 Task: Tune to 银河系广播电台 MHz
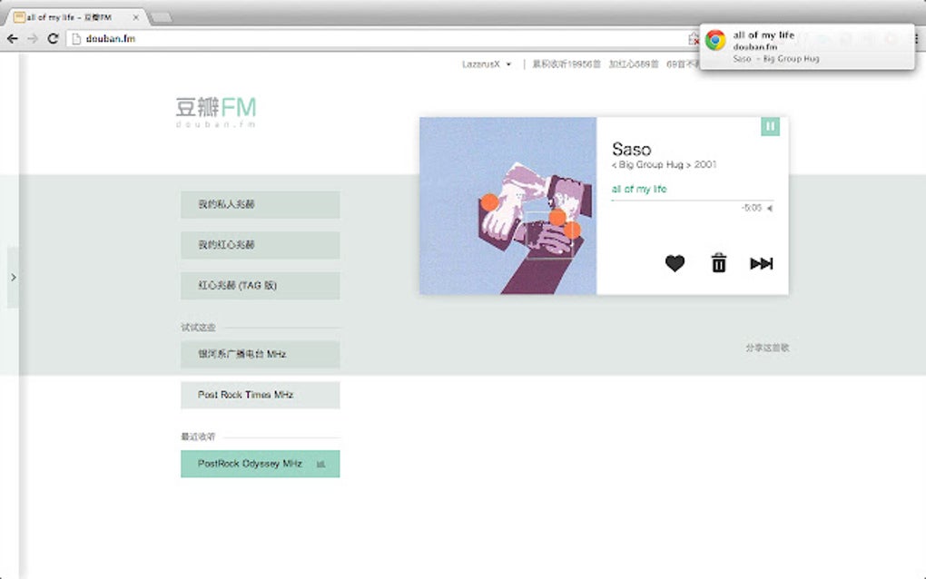(x=261, y=354)
